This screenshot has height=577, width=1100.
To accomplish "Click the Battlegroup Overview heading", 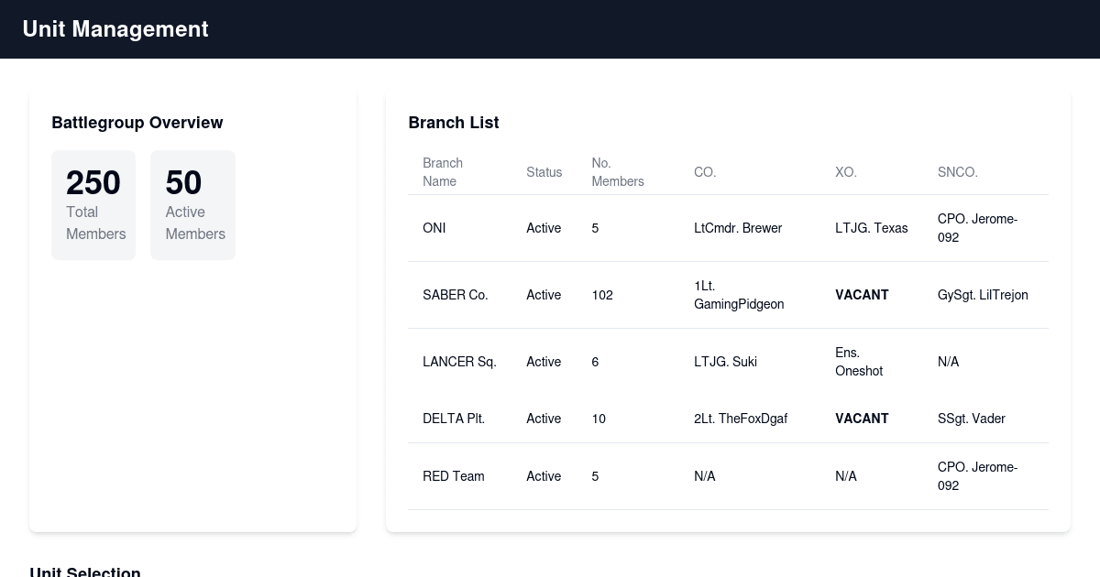I will coord(137,123).
